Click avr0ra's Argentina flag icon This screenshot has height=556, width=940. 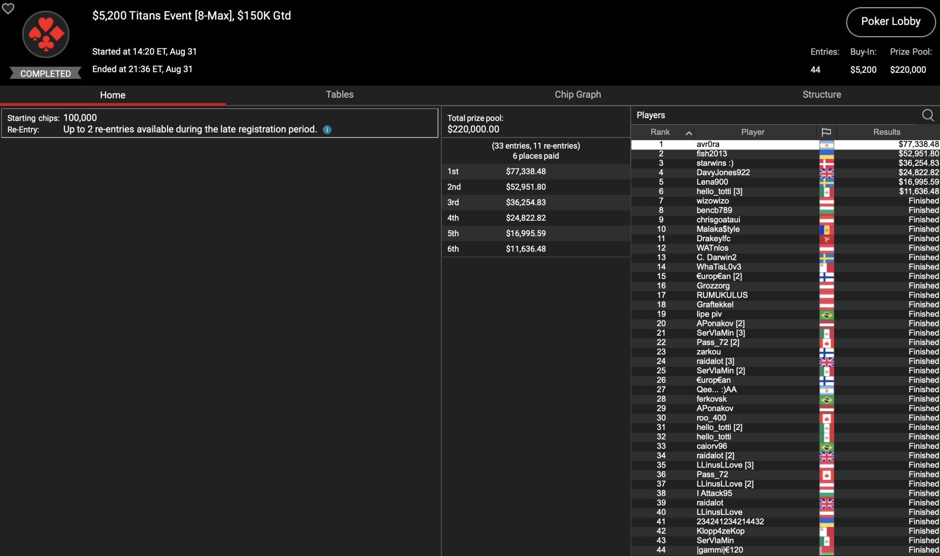(826, 145)
